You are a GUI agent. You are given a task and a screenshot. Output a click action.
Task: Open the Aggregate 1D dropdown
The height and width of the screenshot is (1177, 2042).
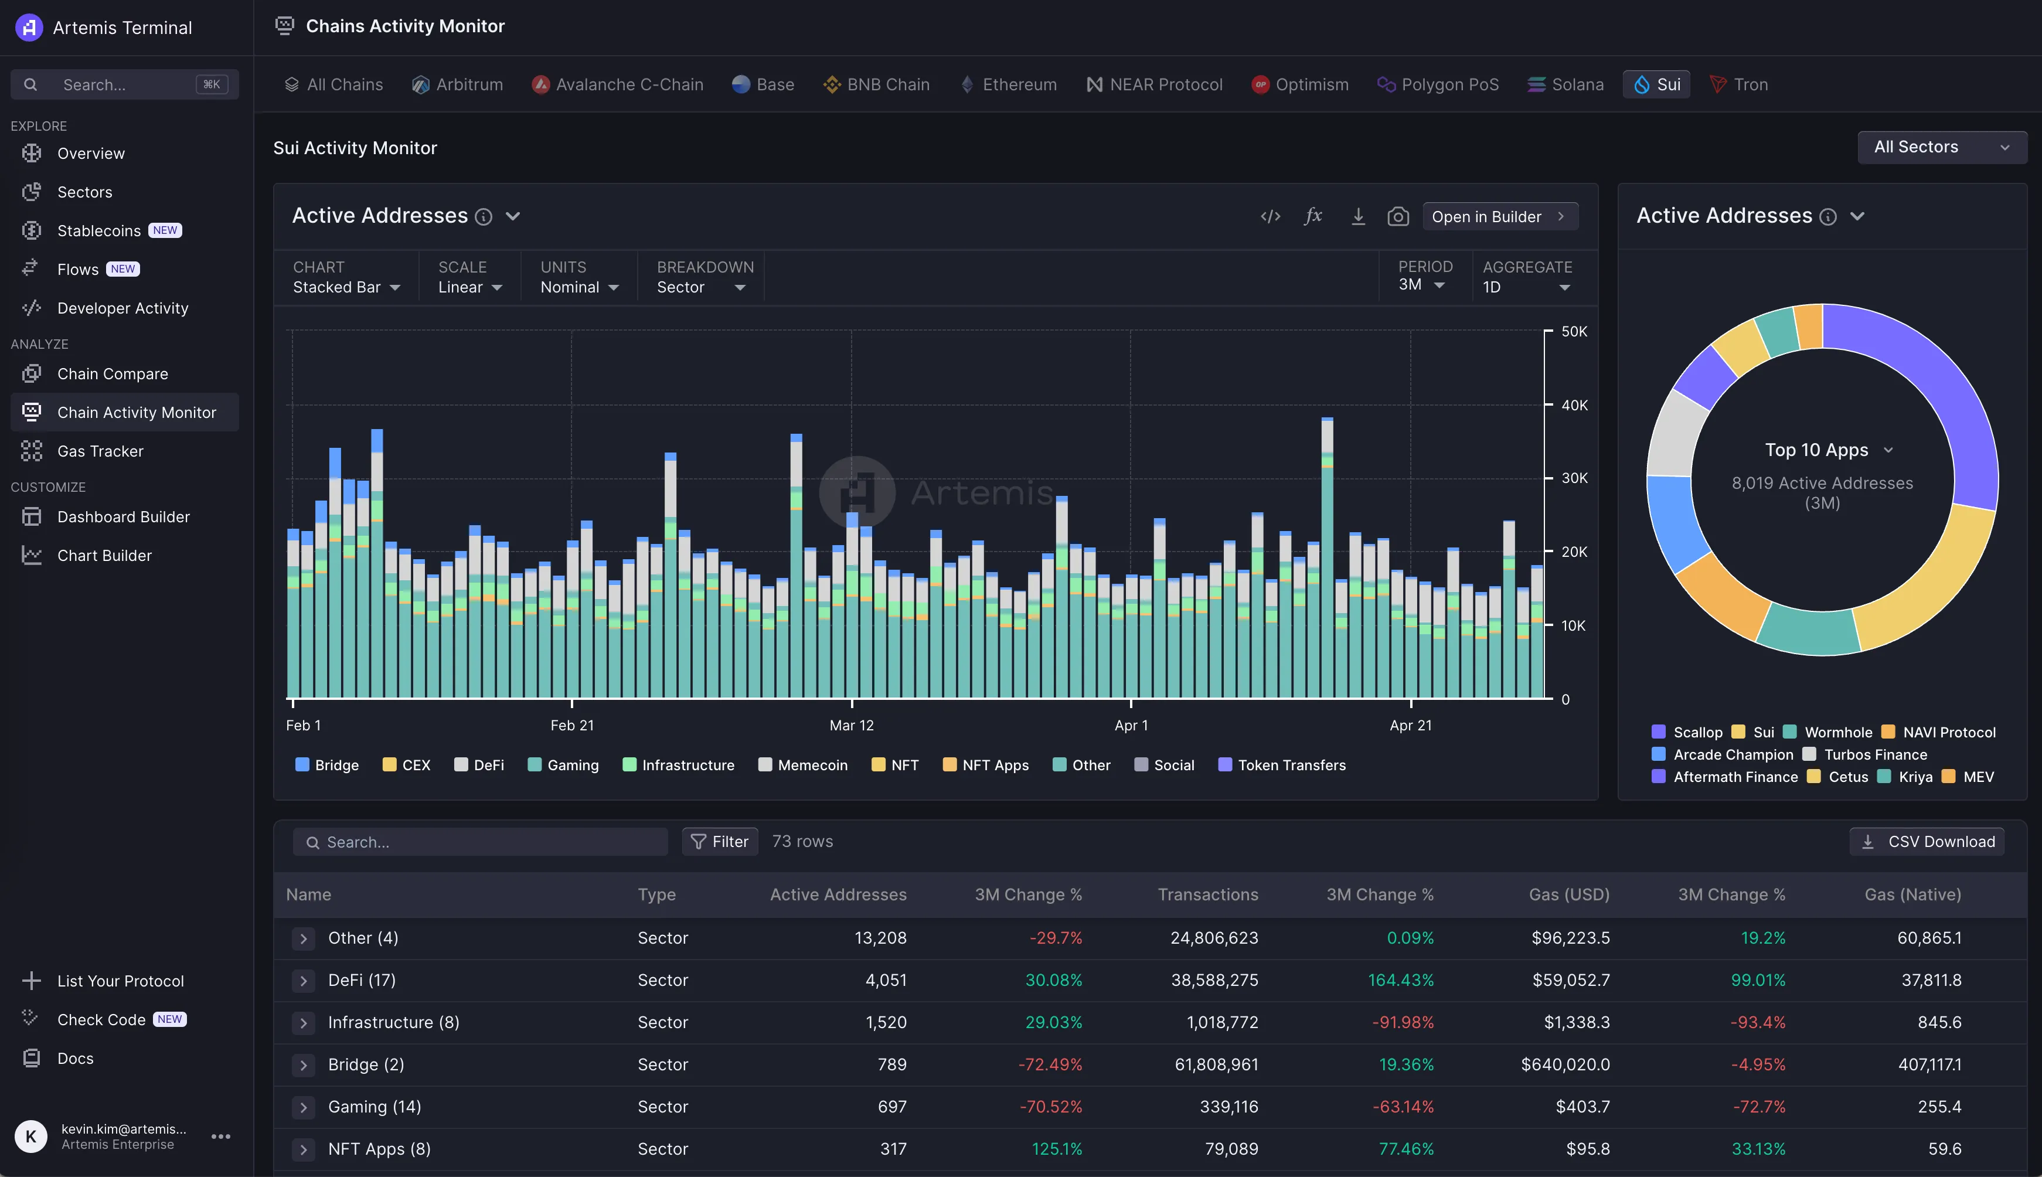1526,288
